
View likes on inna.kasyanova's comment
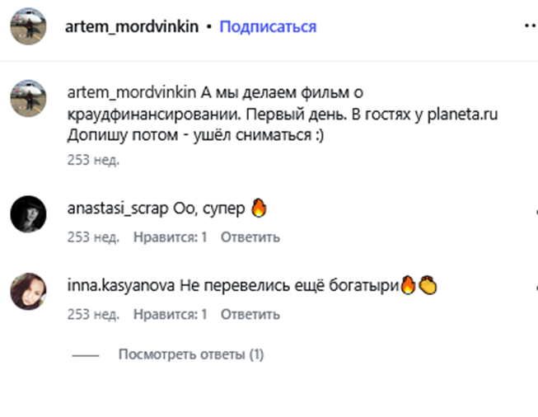click(171, 314)
